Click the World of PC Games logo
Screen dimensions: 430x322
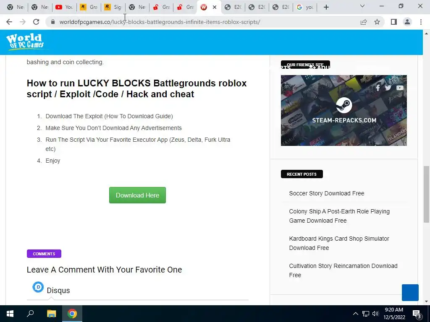[25, 42]
